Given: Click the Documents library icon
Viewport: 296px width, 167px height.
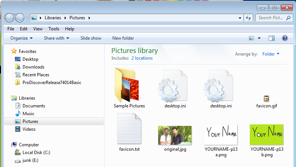Looking at the screenshot, I should [x=18, y=106].
